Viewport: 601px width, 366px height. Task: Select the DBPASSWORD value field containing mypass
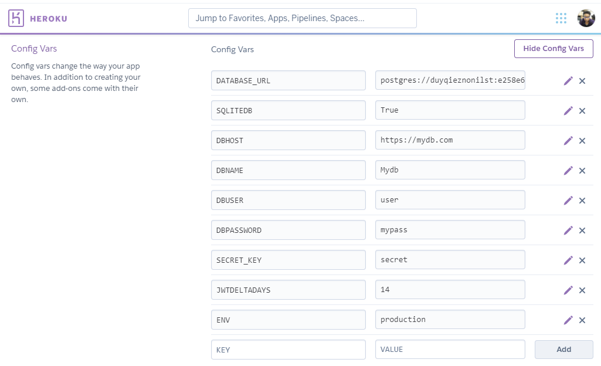click(450, 230)
